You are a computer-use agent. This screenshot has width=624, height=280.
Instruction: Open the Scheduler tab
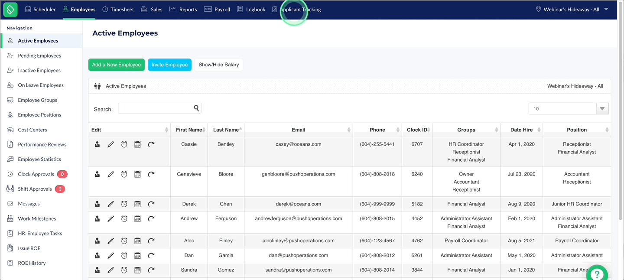tap(40, 10)
